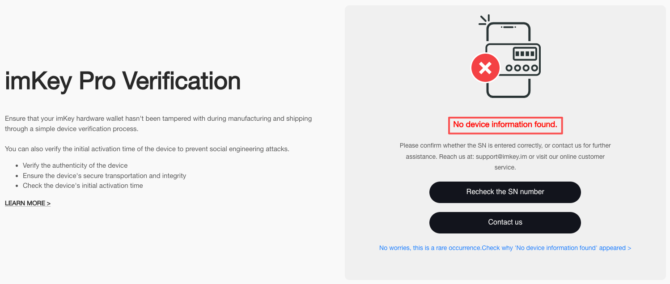670x284 pixels.
Task: Click the arrow ending the 'No device information found' link
Action: click(x=629, y=248)
